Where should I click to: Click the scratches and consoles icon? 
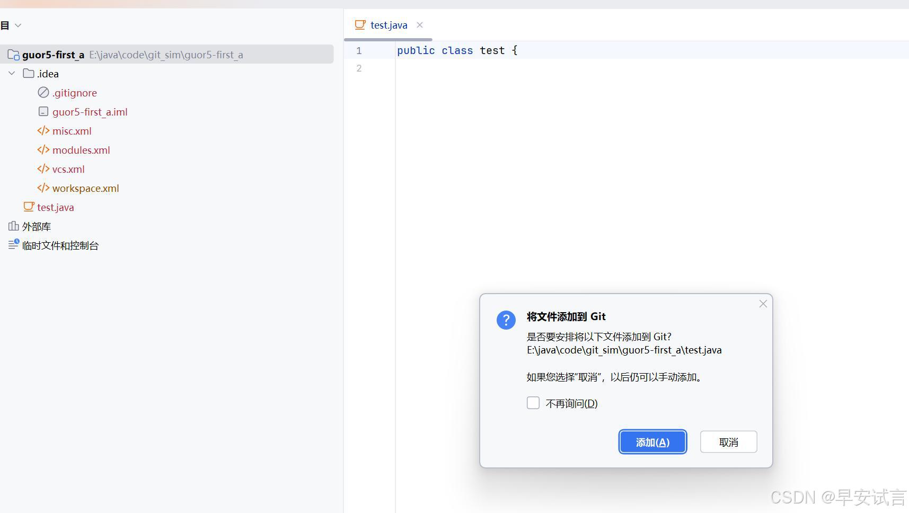[x=14, y=244]
